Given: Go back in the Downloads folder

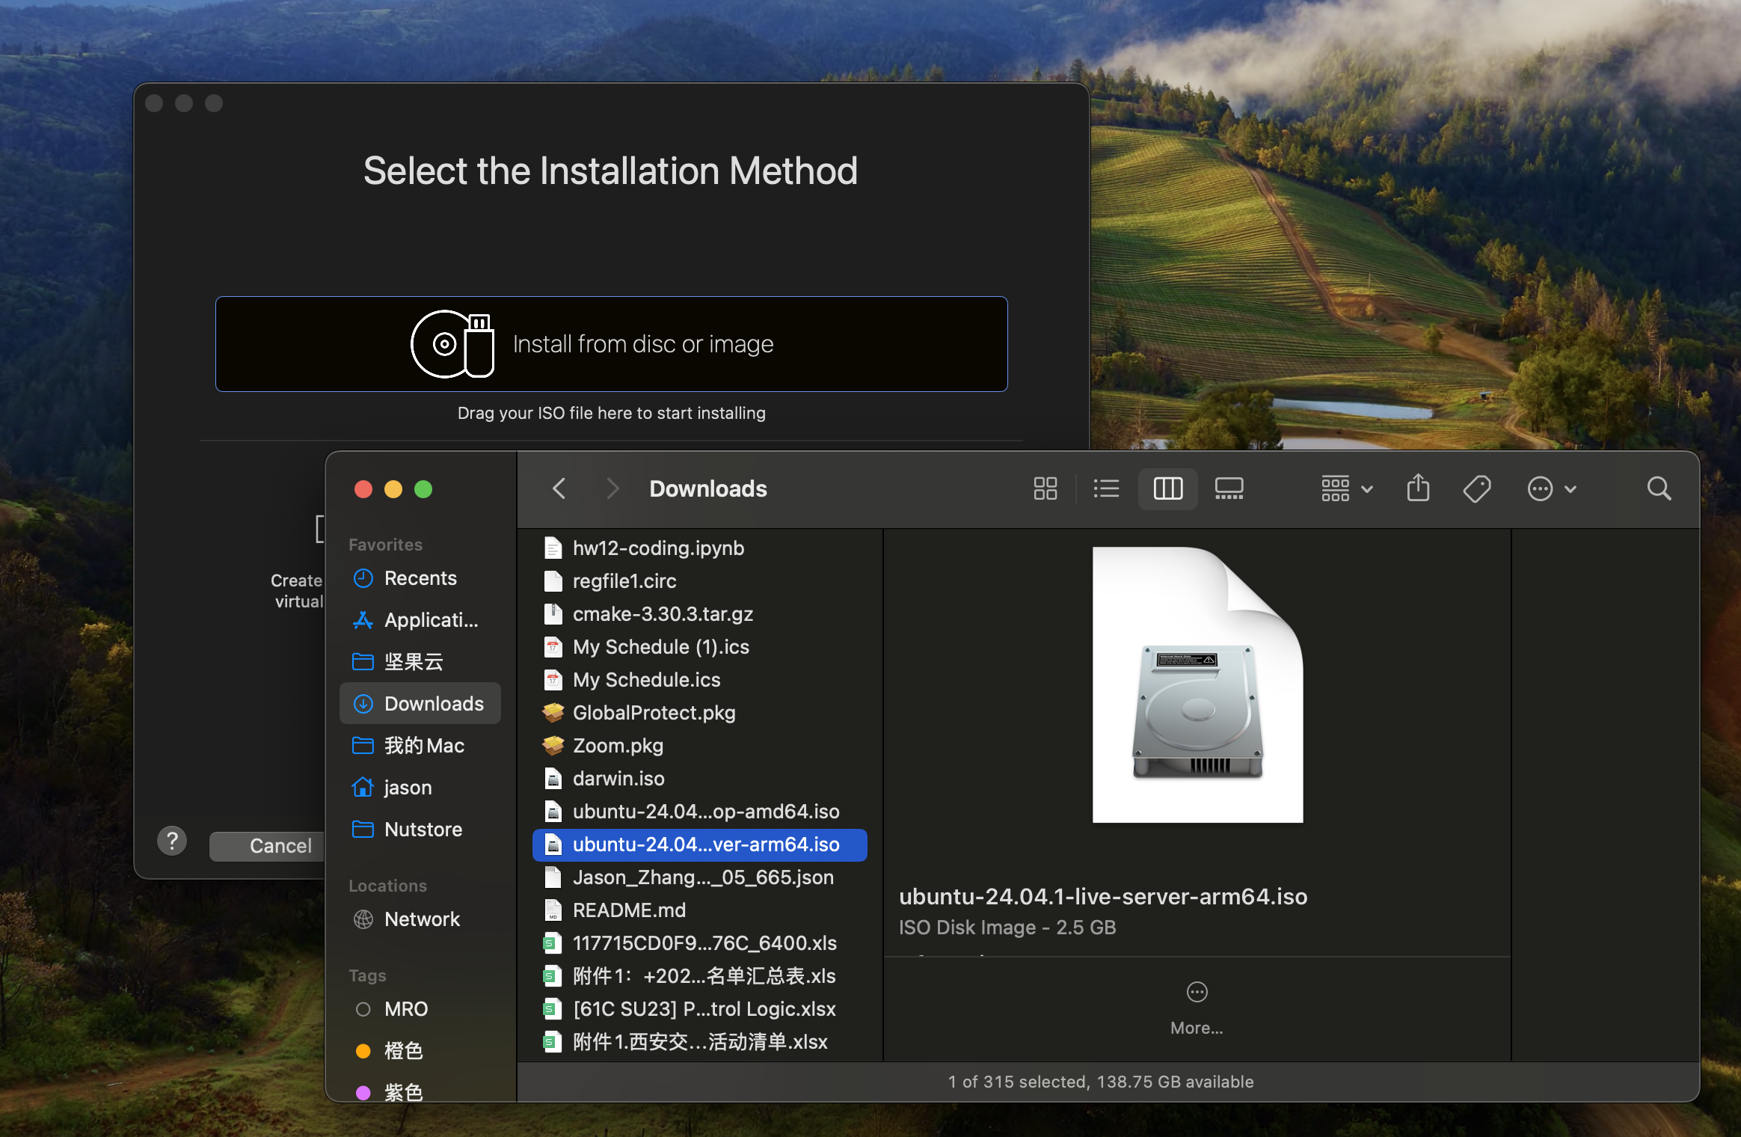Looking at the screenshot, I should tap(559, 488).
